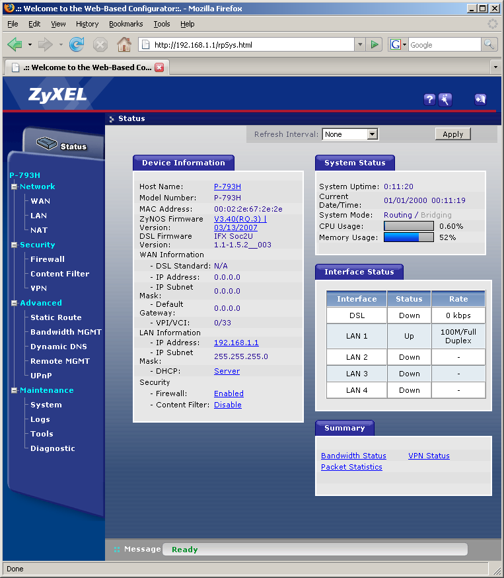This screenshot has height=578, width=504.
Task: Open the back history dropdown arrow
Action: click(x=30, y=44)
